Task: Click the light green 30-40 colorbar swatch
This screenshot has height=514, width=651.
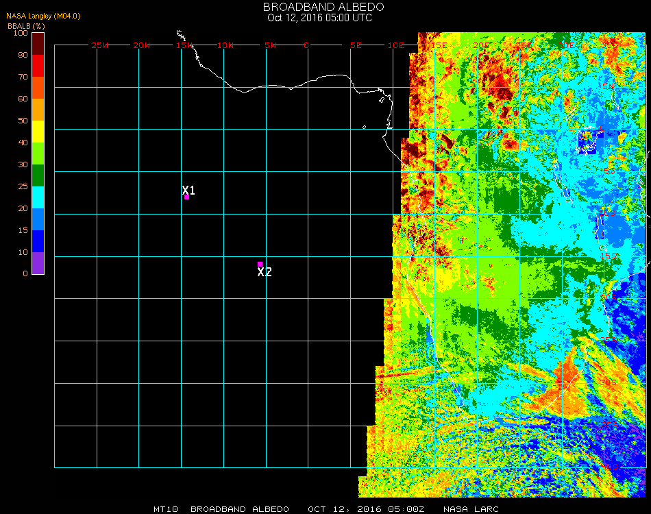Action: pos(38,154)
